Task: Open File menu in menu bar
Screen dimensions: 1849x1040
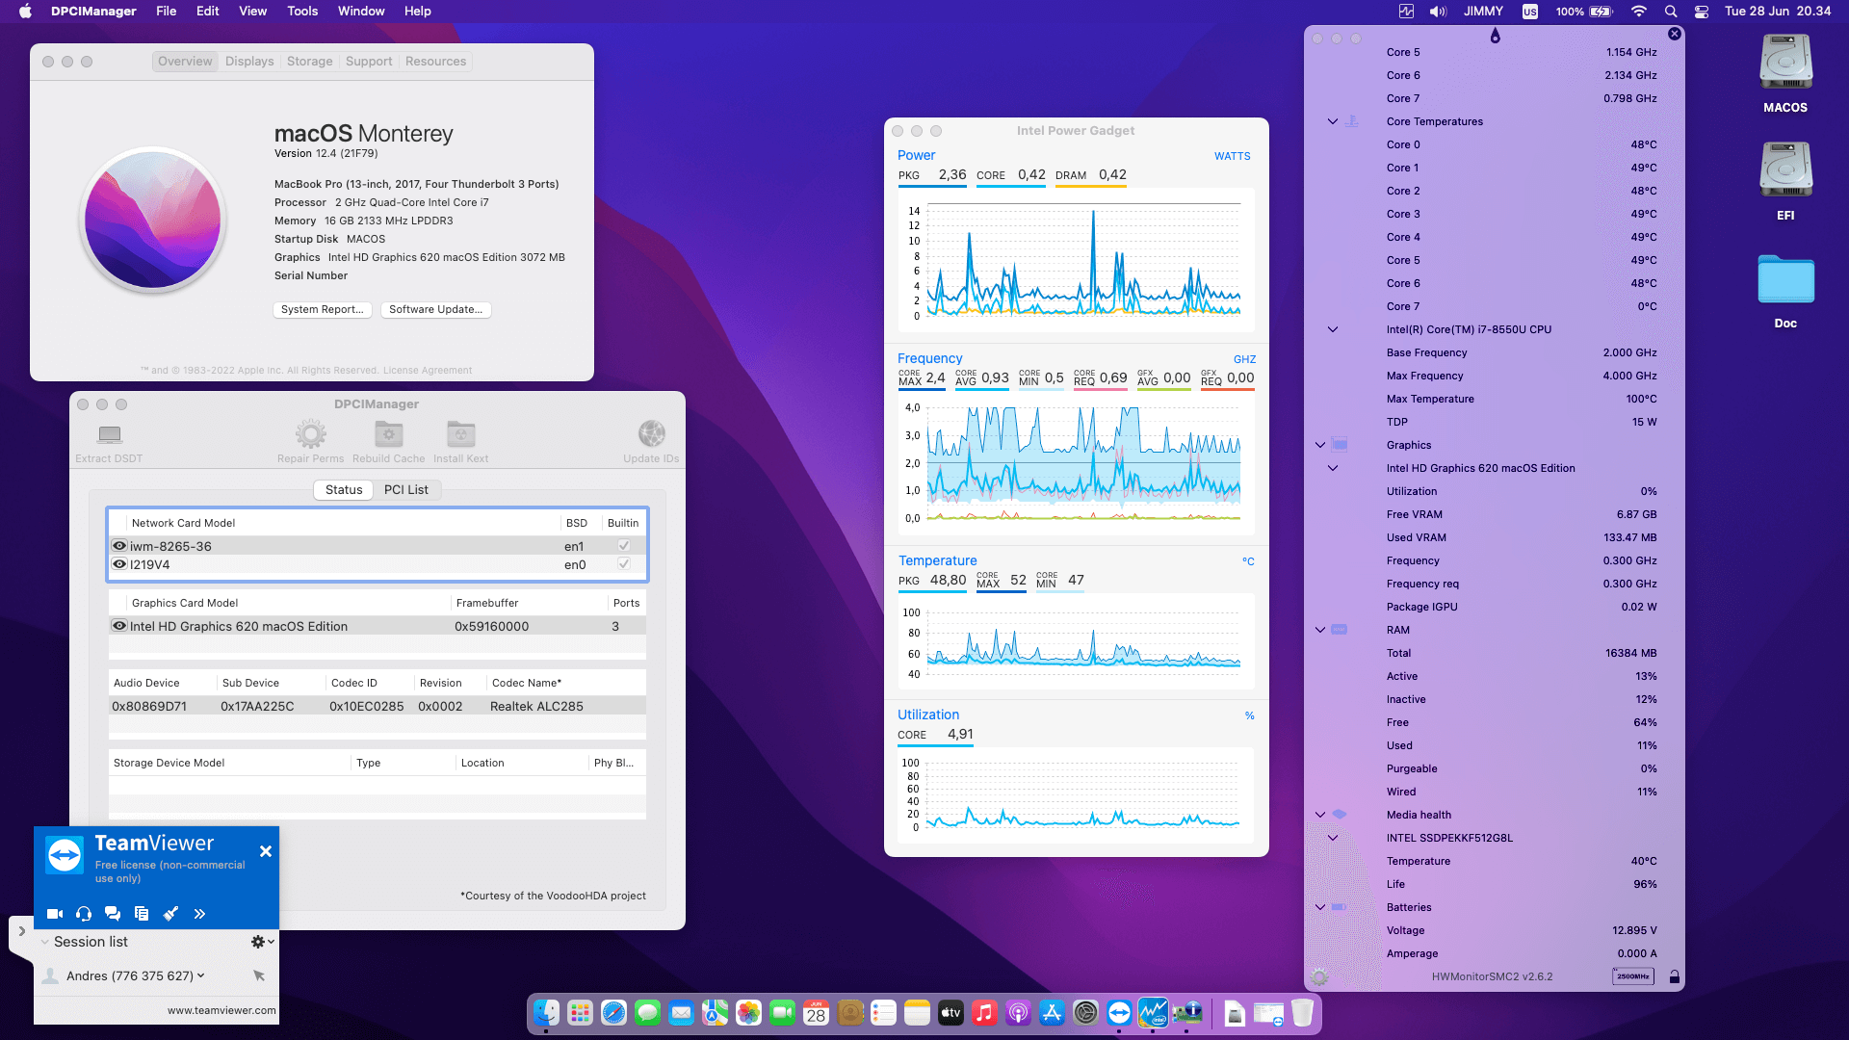Action: tap(167, 12)
